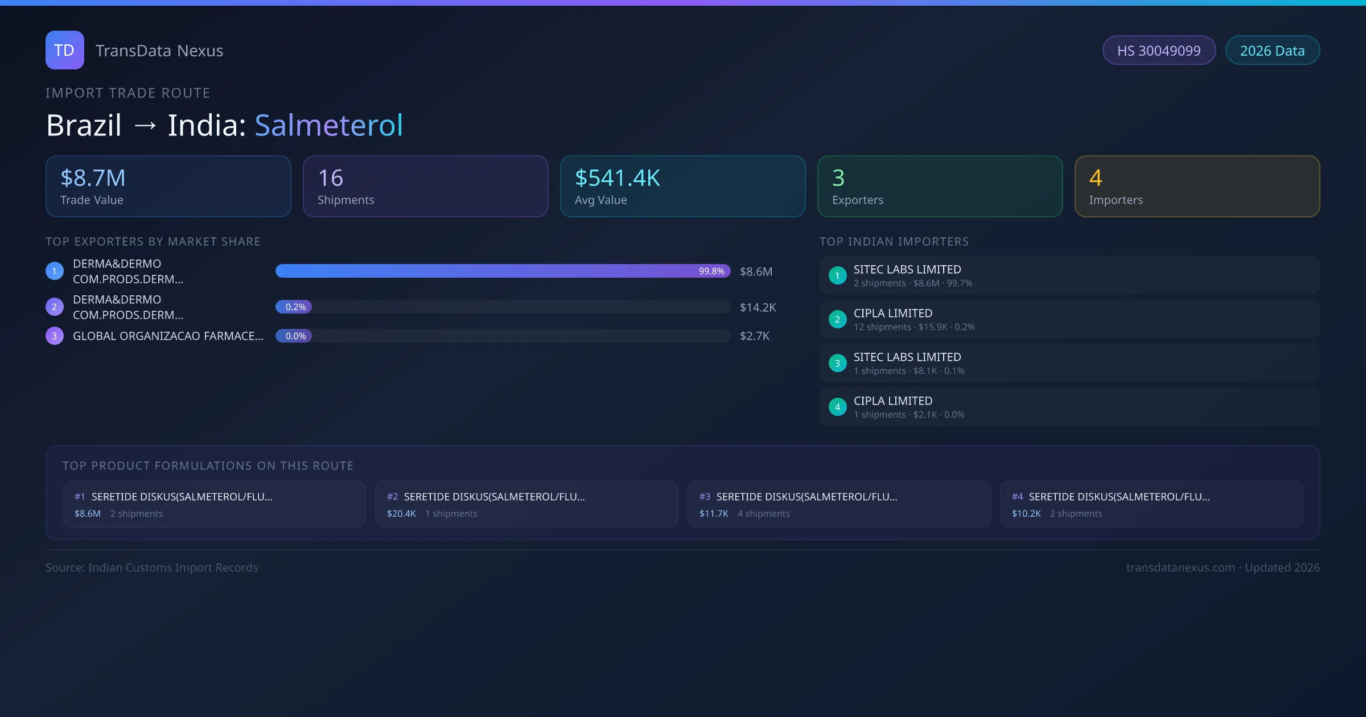Open the $8.7M Trade Value card
The image size is (1366, 717).
point(168,186)
